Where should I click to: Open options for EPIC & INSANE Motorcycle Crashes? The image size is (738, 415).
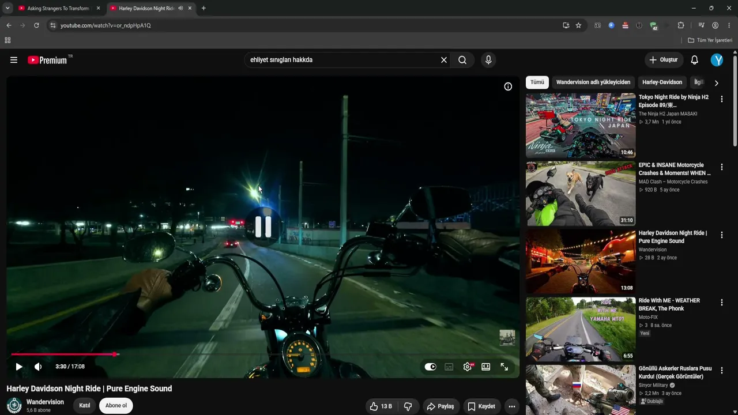721,167
